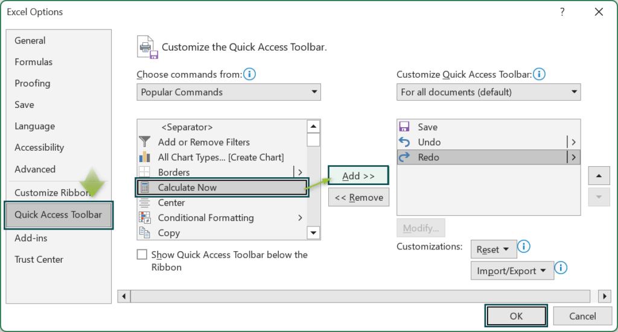Click the command list vertical scrollbar thumb
Viewport: 618px width, 332px height.
click(313, 140)
